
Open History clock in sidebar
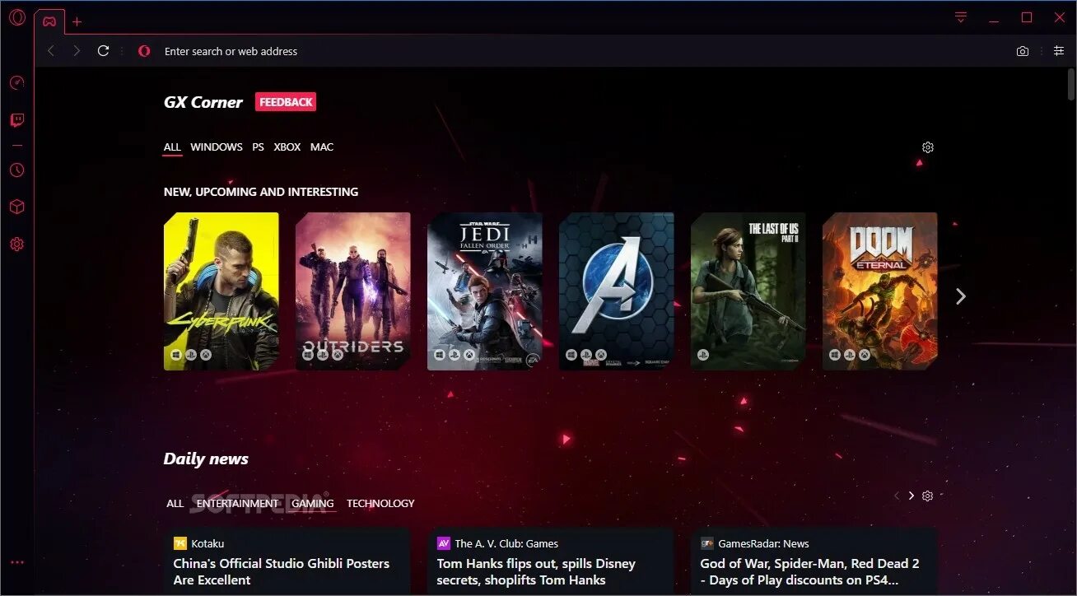coord(16,170)
